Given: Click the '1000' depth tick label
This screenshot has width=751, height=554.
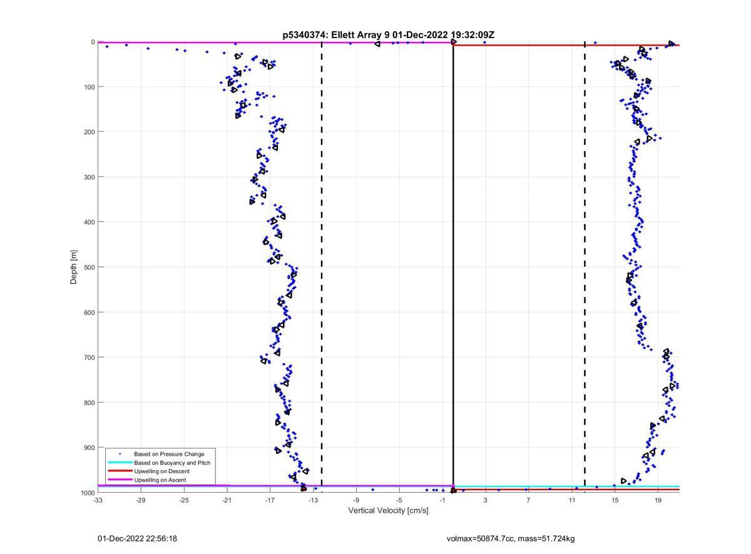Looking at the screenshot, I should [87, 493].
